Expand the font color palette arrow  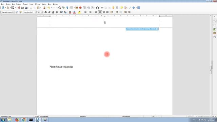tap(77, 12)
